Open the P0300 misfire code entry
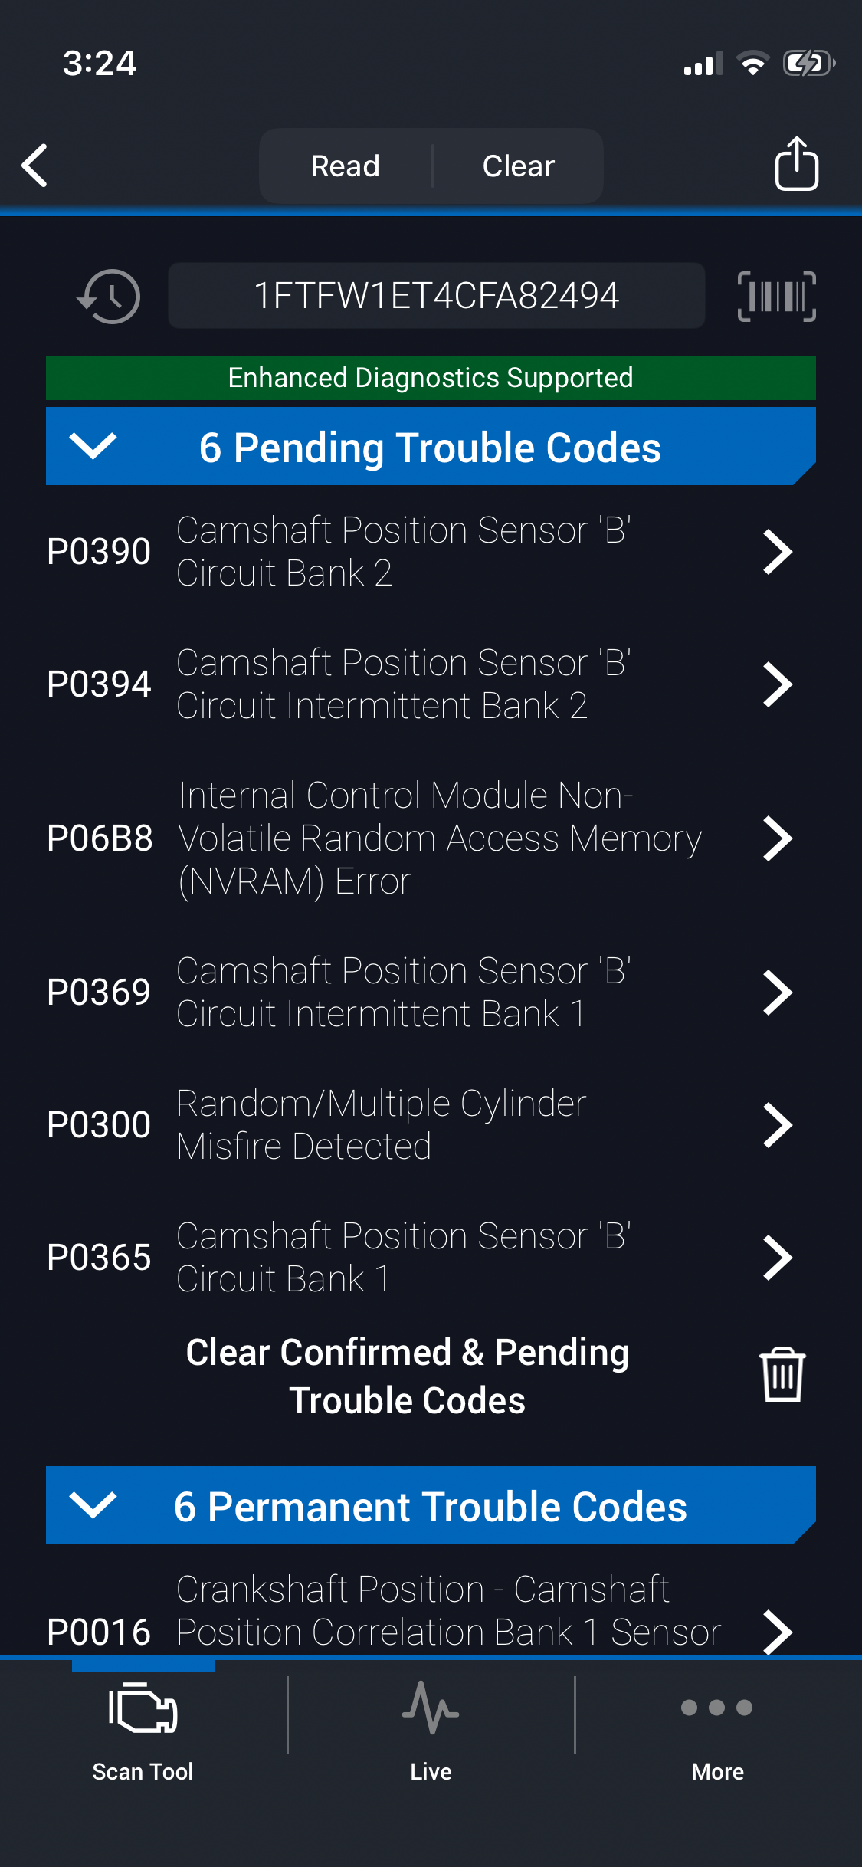Screen dimensions: 862x1867 pos(383,1125)
